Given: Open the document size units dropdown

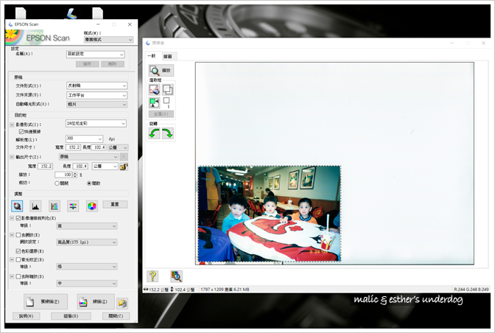Looking at the screenshot, I should [118, 147].
